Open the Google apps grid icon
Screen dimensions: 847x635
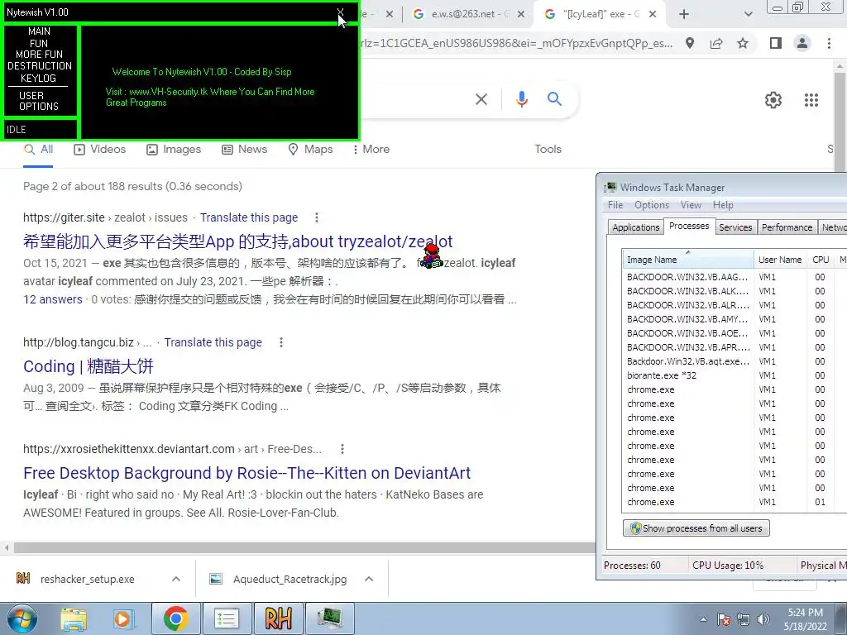tap(811, 100)
